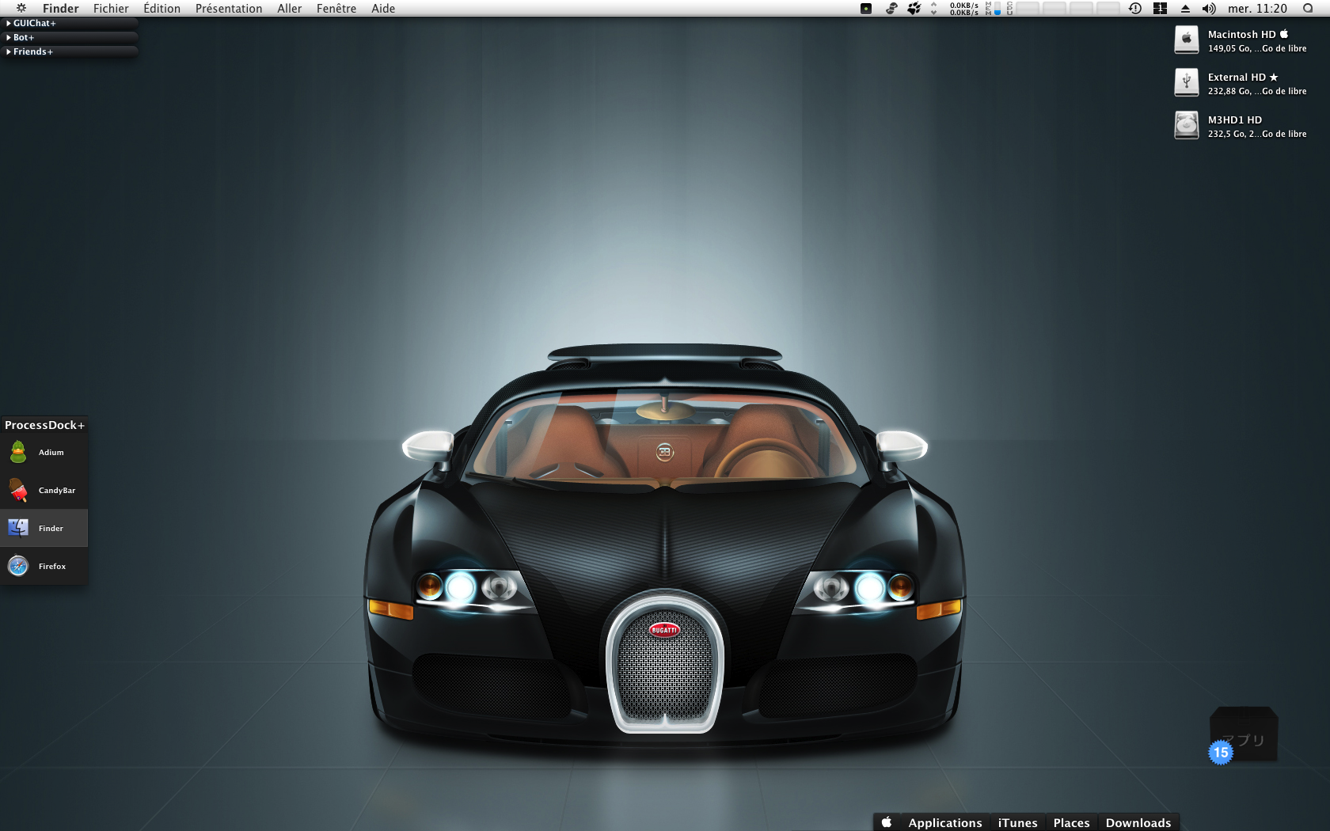Open the Downloads tab in bottom bar
This screenshot has width=1330, height=831.
(x=1138, y=823)
